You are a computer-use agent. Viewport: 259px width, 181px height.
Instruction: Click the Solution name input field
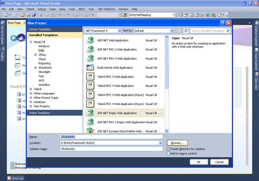click(111, 149)
